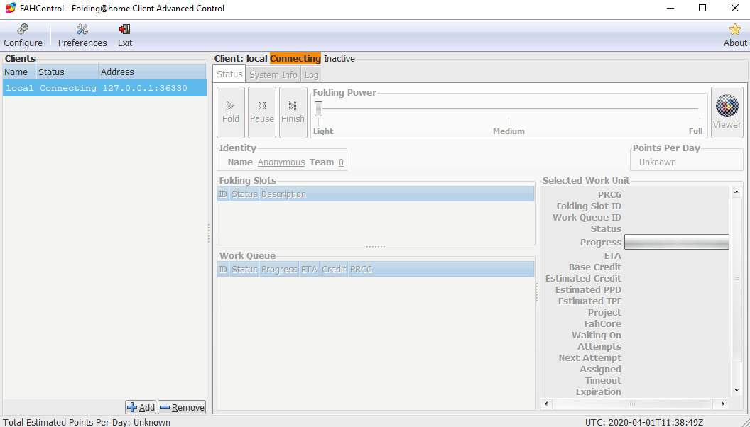Click the Full folding power label
Viewport: 750px width, 427px height.
click(695, 131)
